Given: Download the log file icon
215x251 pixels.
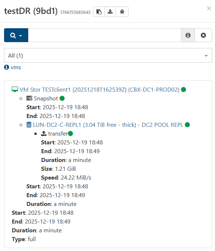Looking at the screenshot, I should (x=110, y=12).
